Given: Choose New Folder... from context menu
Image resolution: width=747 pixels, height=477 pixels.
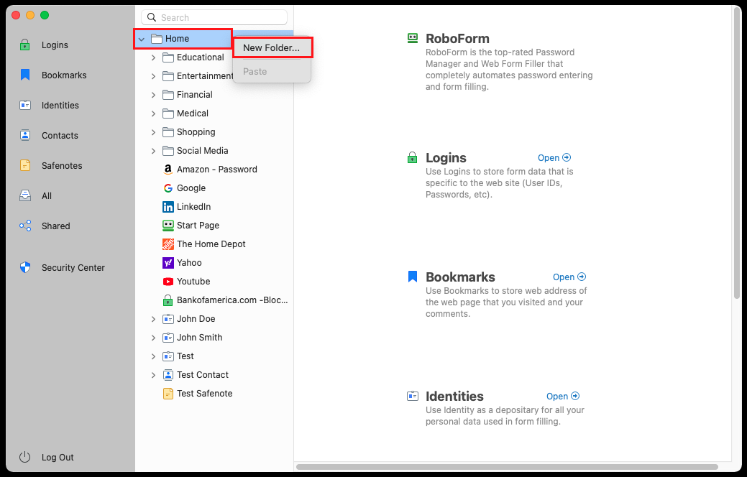Looking at the screenshot, I should tap(272, 47).
